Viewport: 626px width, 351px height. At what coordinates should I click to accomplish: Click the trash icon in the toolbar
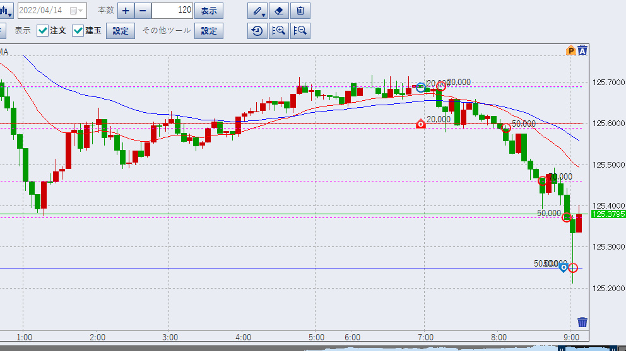[300, 11]
